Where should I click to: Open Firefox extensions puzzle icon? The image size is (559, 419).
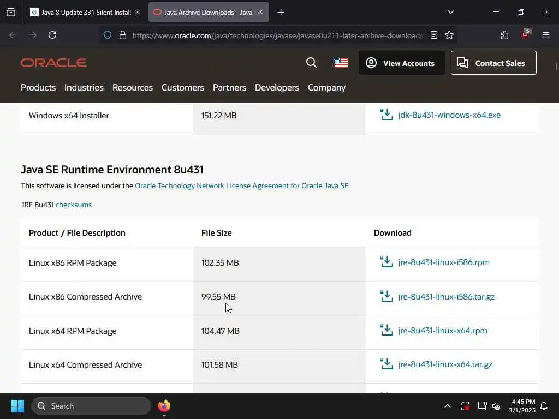[504, 35]
